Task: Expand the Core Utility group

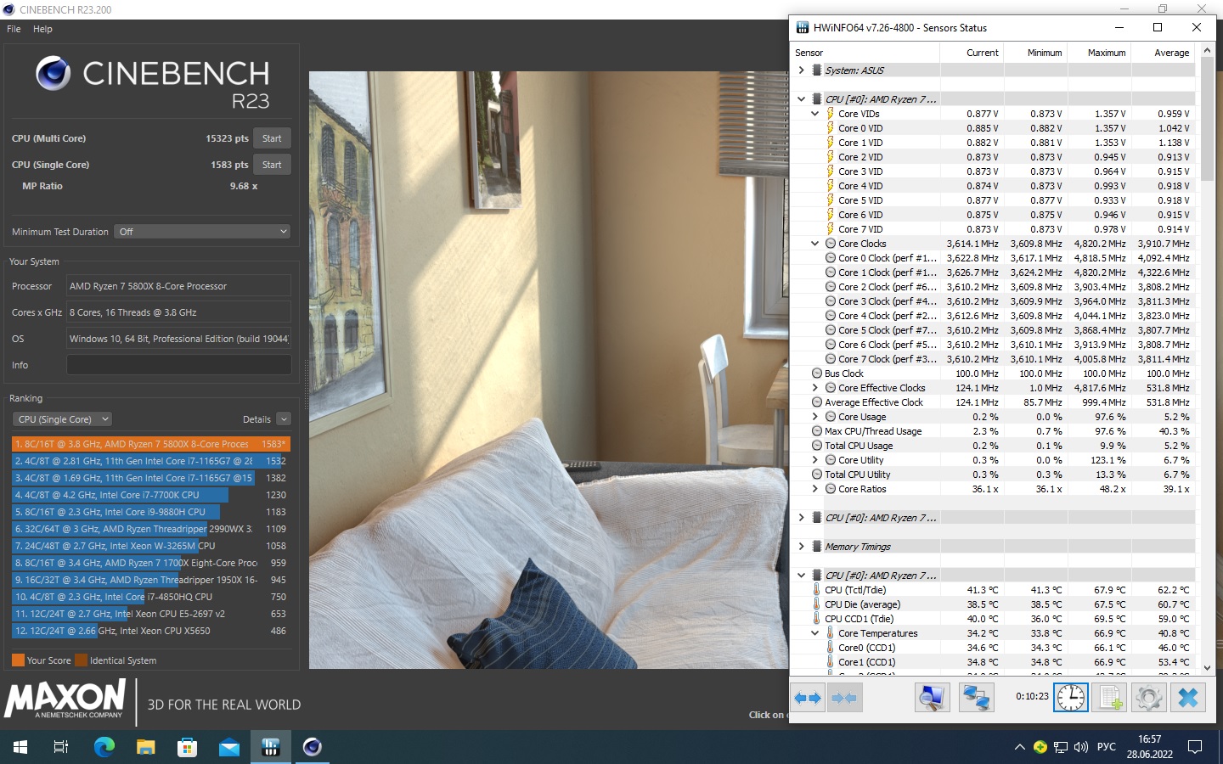Action: click(814, 460)
